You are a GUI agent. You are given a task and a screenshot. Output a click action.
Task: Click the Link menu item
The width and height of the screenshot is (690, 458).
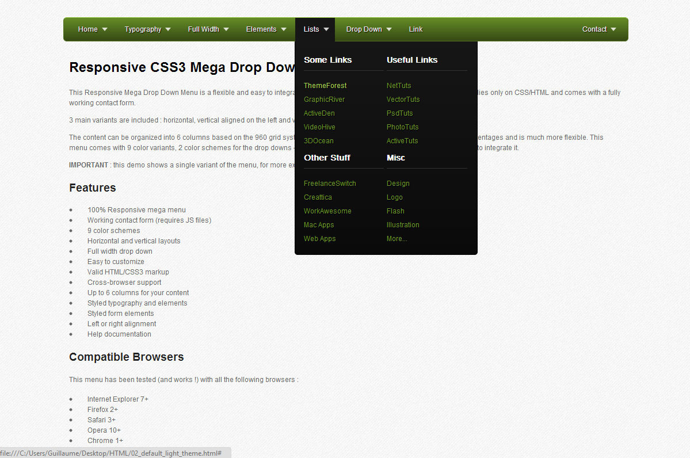[415, 29]
